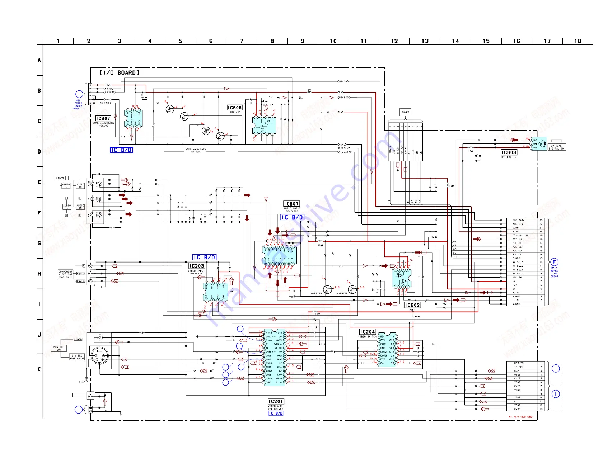This screenshot has height=453, width=603.
Task: Click the TUNER box label
Action: [406, 112]
